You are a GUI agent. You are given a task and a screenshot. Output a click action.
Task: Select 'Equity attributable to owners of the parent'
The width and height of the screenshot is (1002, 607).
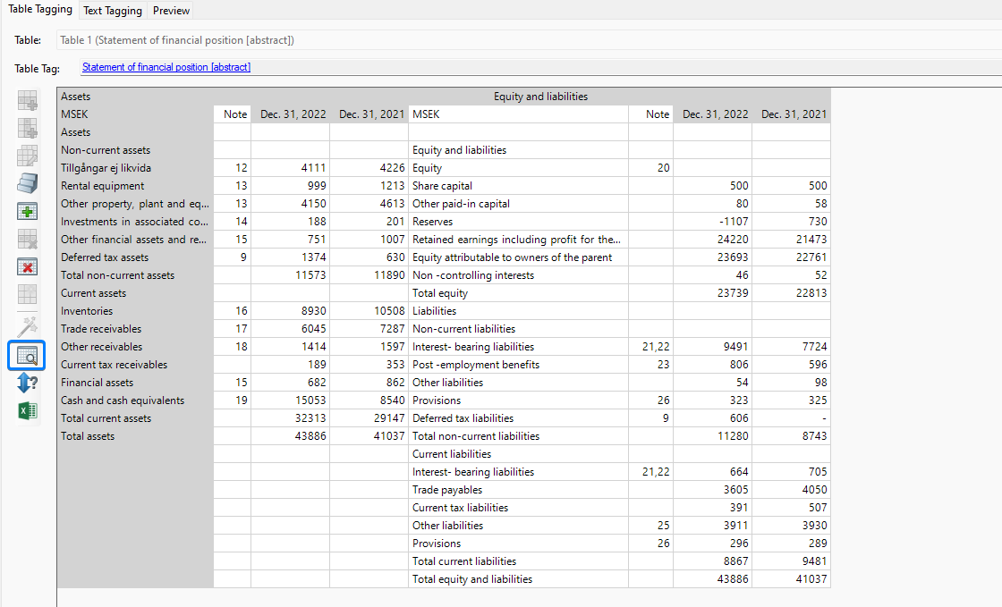tap(518, 257)
